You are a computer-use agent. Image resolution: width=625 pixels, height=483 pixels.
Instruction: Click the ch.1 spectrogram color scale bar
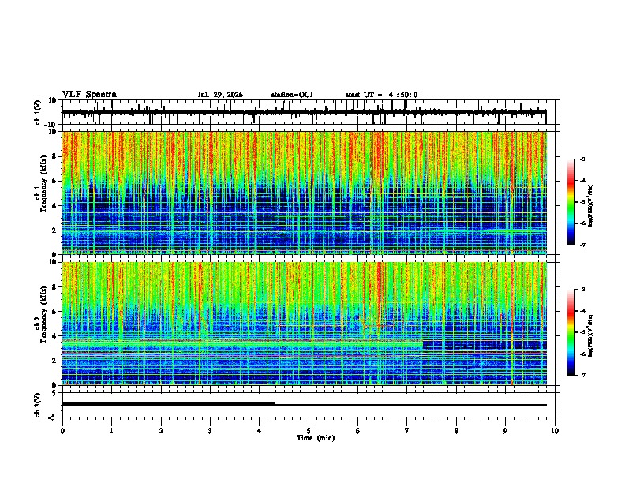point(571,202)
